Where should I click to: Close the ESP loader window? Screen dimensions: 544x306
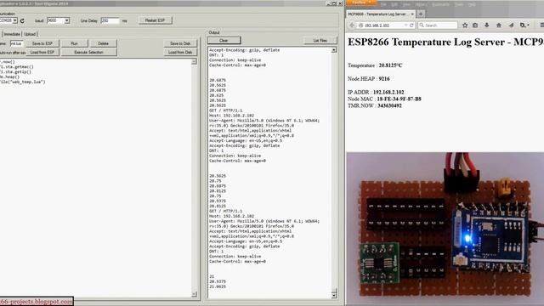[340, 3]
